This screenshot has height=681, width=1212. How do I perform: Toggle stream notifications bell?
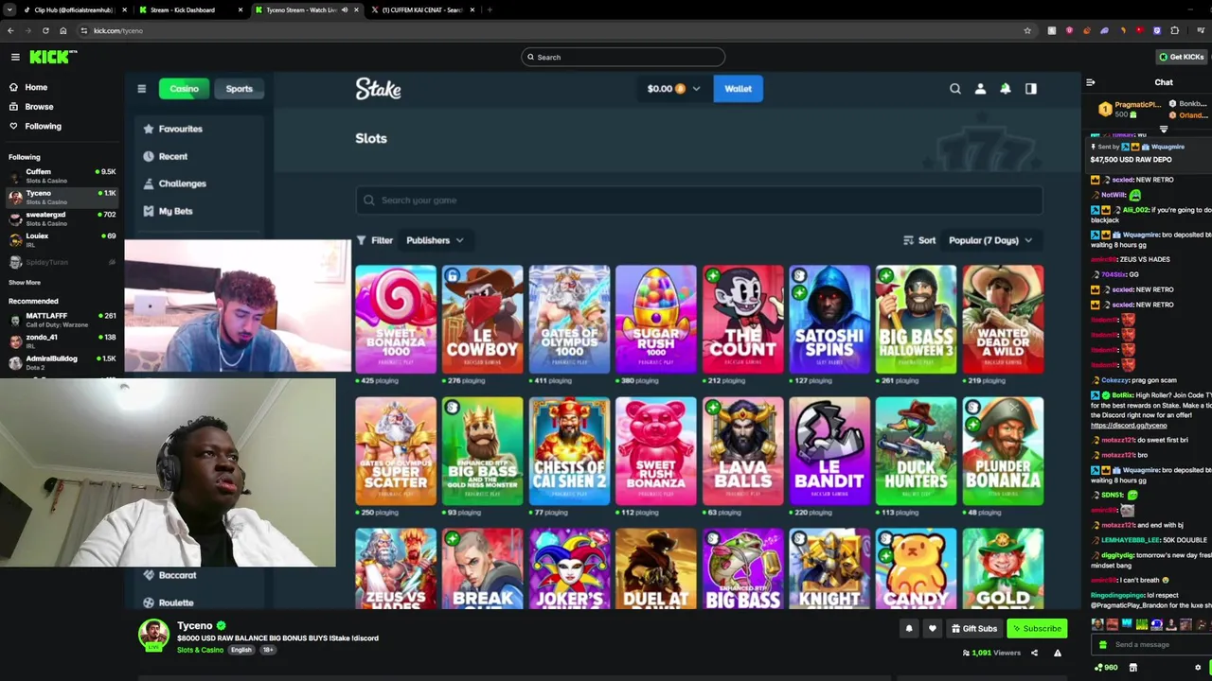click(909, 628)
